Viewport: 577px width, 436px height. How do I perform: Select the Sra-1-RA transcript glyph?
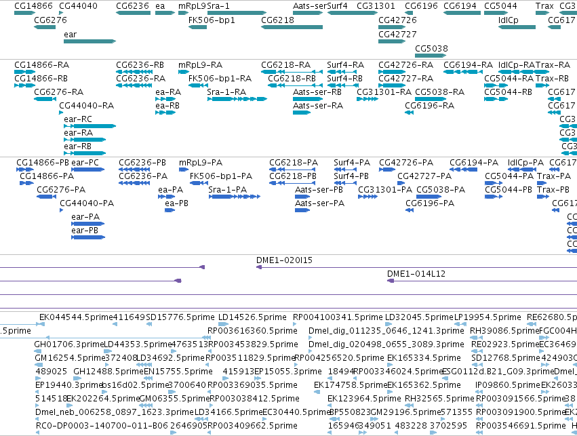(x=237, y=99)
